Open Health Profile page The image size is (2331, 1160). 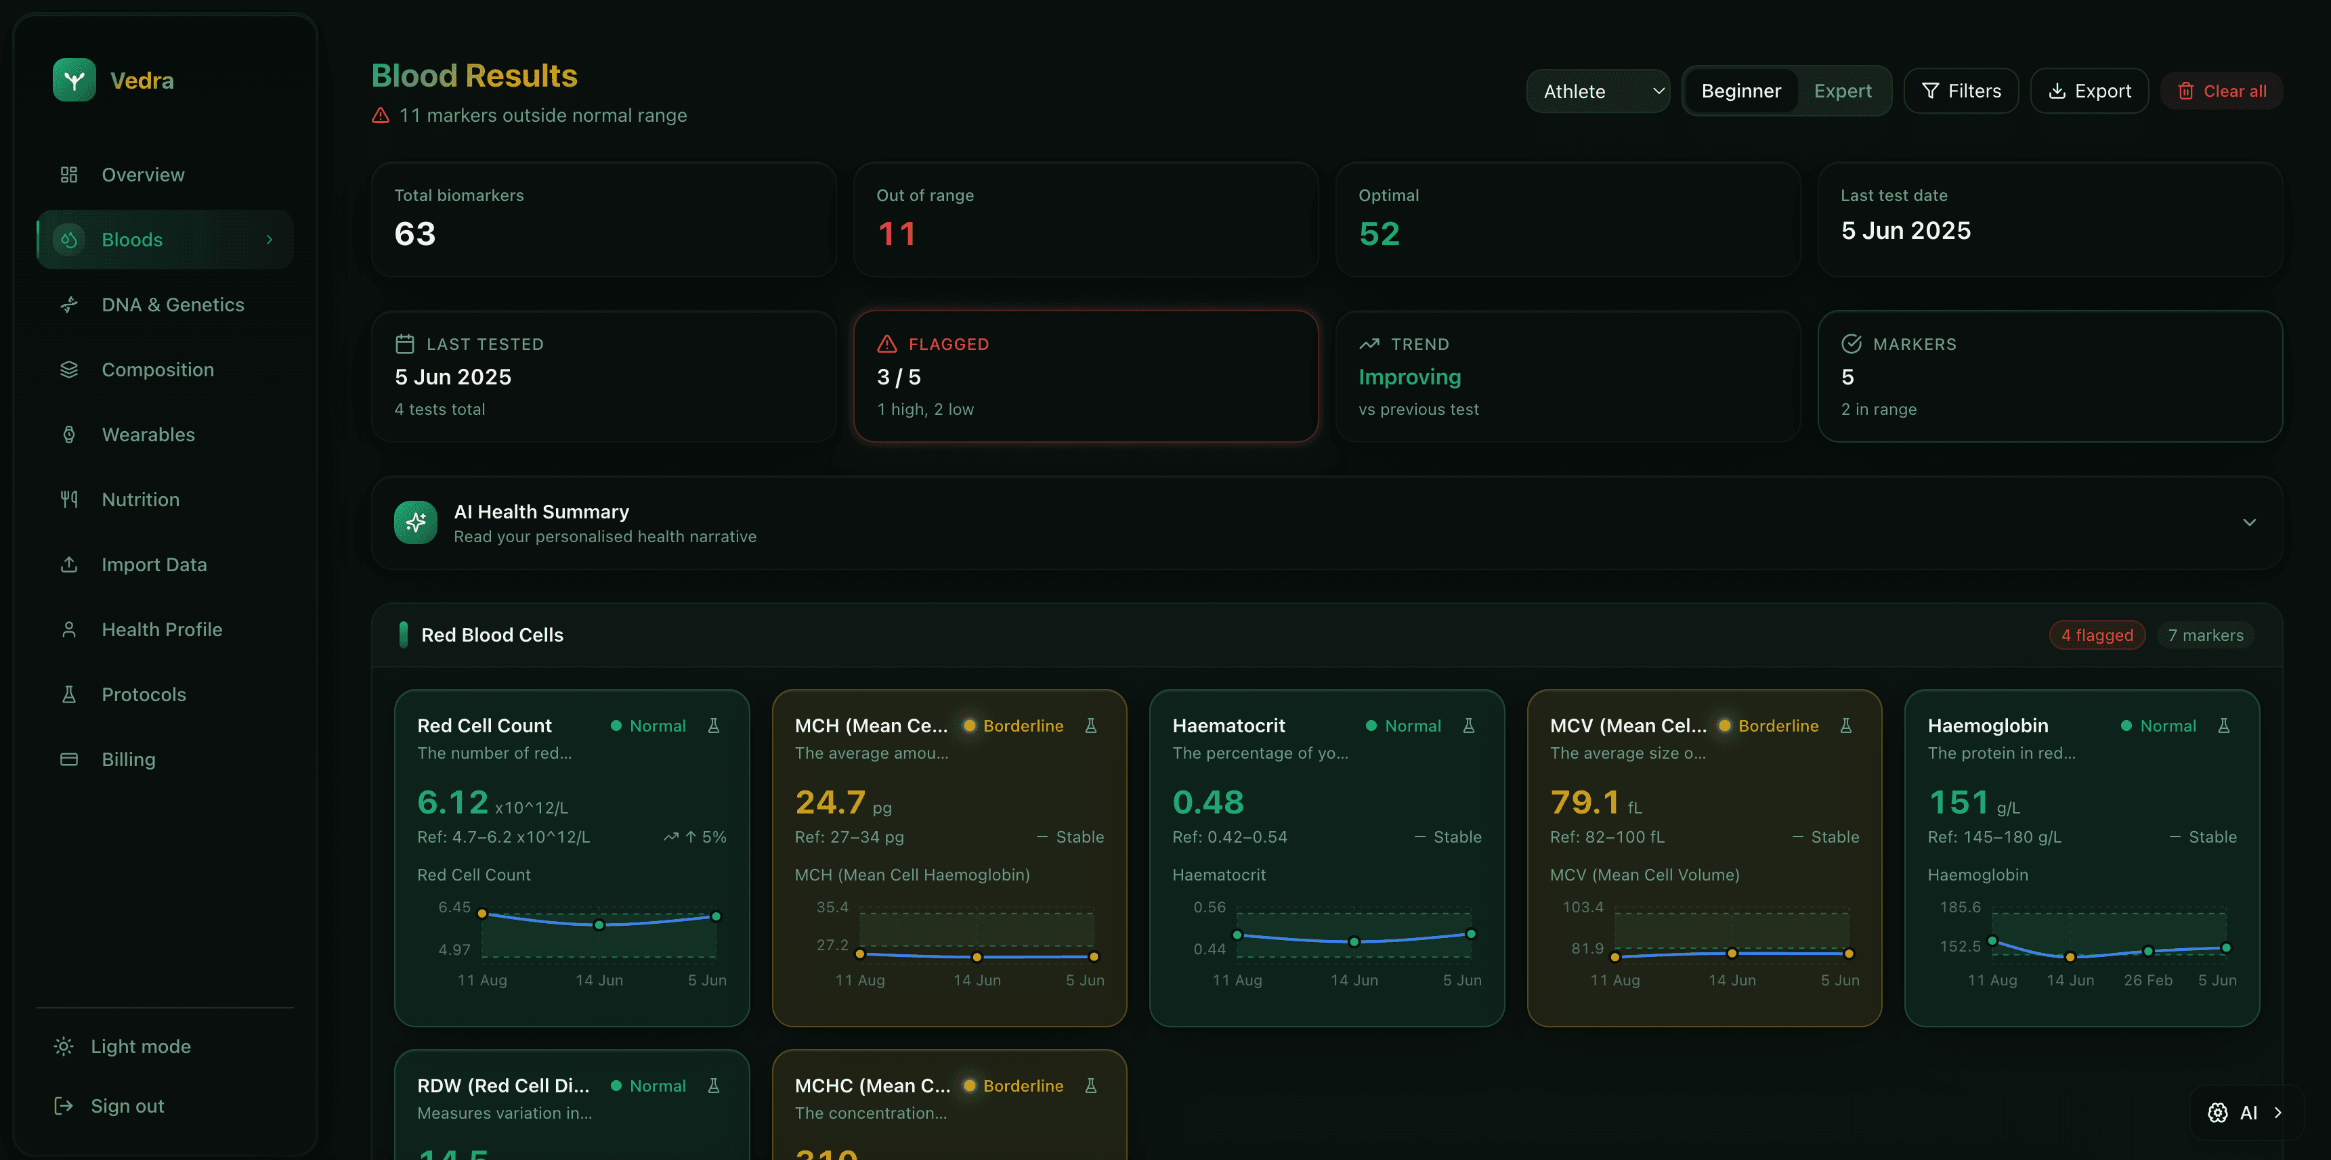(165, 630)
